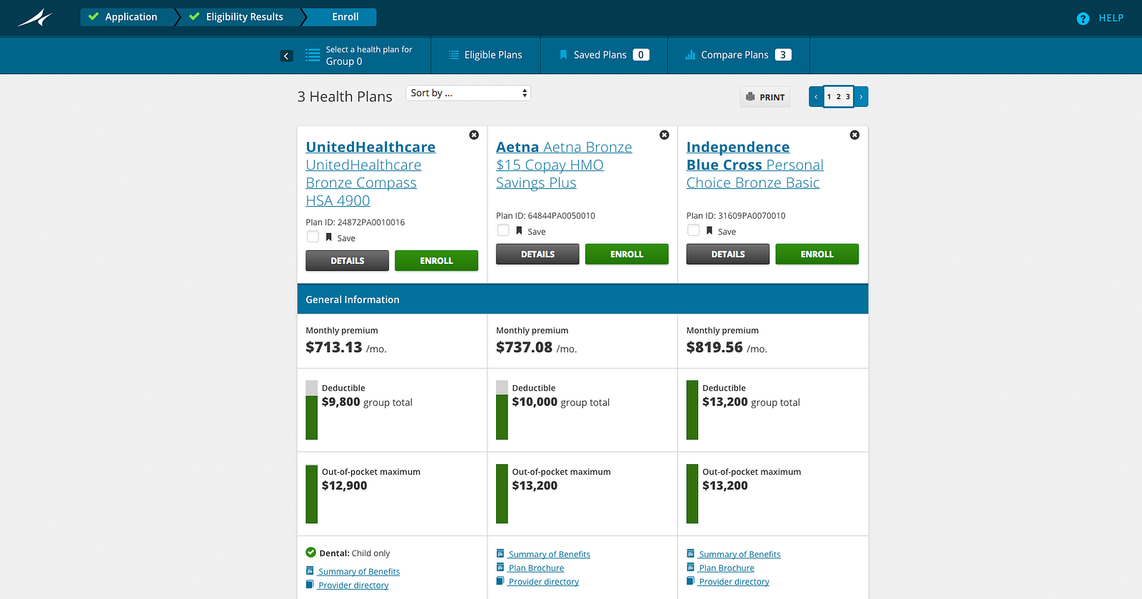Click the Compare Plans count badge

pos(783,55)
